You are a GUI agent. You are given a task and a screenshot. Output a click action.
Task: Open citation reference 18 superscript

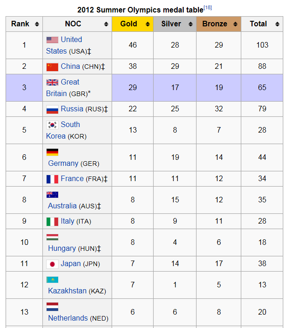208,8
